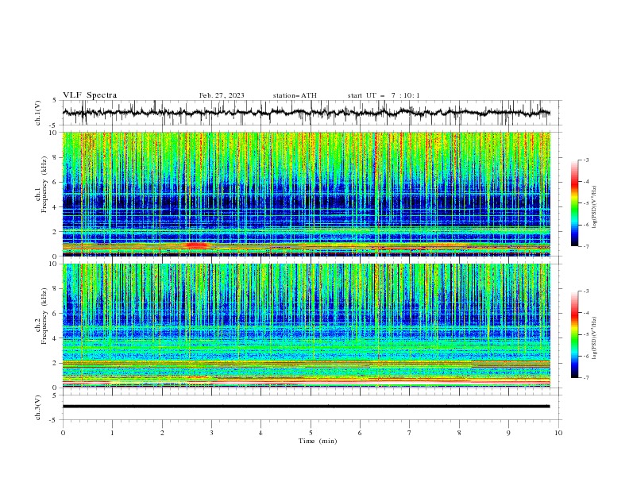The height and width of the screenshot is (486, 629).
Task: Click the time axis tick label "9"
Action: 508,433
